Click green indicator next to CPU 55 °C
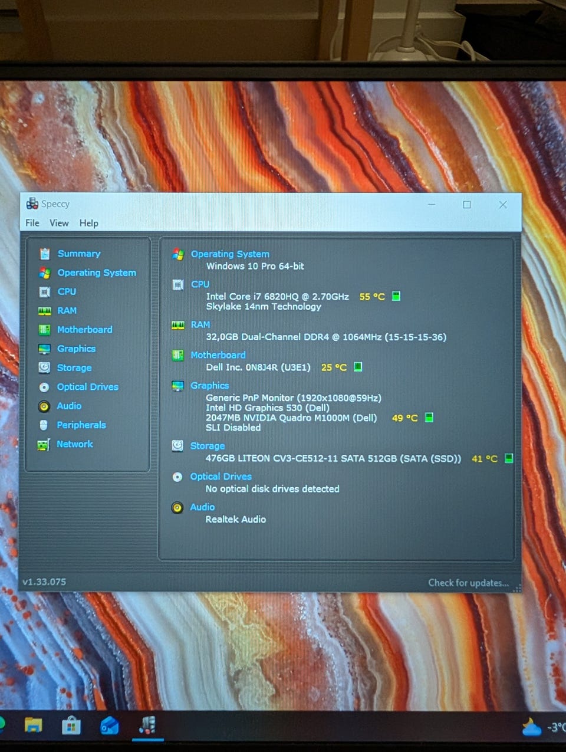This screenshot has width=566, height=752. (x=396, y=296)
